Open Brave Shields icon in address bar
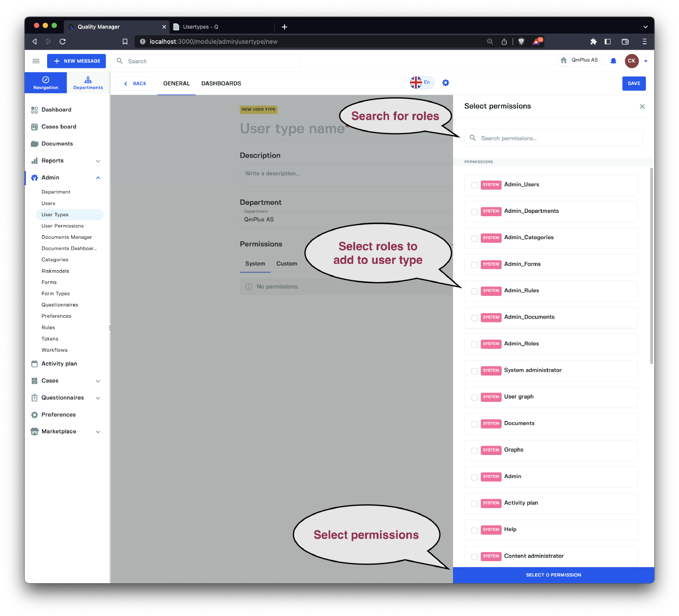 pos(522,42)
